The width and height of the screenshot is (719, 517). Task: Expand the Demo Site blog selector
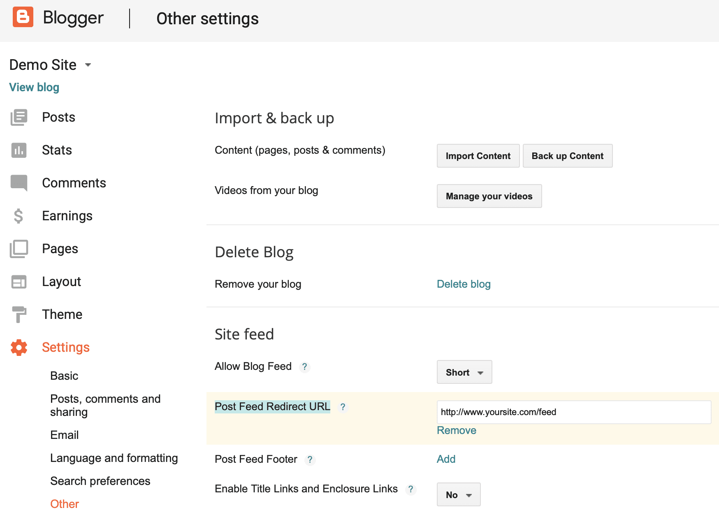(x=88, y=65)
